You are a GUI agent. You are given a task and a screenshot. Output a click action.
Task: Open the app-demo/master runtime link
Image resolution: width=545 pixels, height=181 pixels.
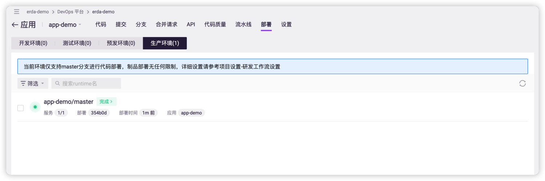(x=69, y=102)
